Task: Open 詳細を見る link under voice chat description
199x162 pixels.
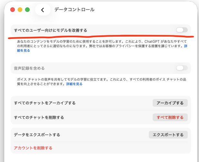Action: (74, 84)
